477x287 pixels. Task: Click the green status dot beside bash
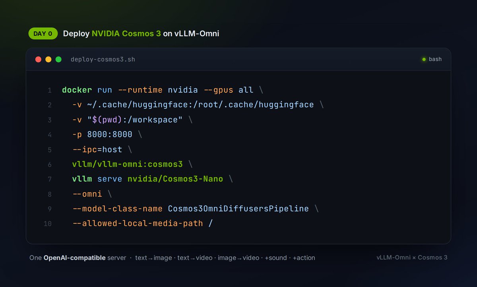click(x=424, y=59)
